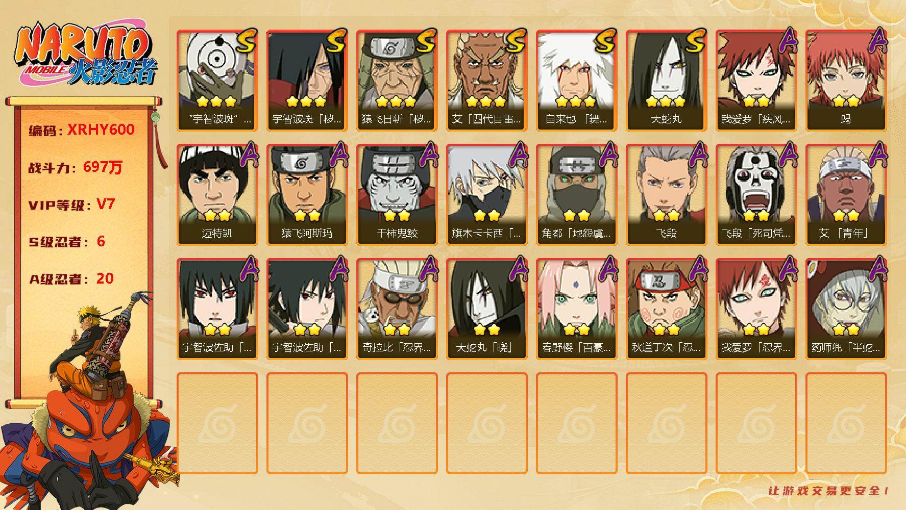Open the 春野樱「百豪」 ninja card
Image resolution: width=906 pixels, height=510 pixels.
coord(576,309)
